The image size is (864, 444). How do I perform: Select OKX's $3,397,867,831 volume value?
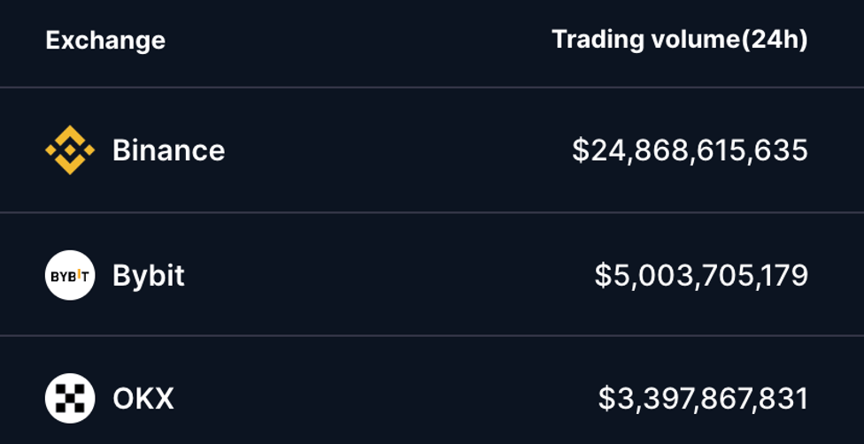[703, 398]
